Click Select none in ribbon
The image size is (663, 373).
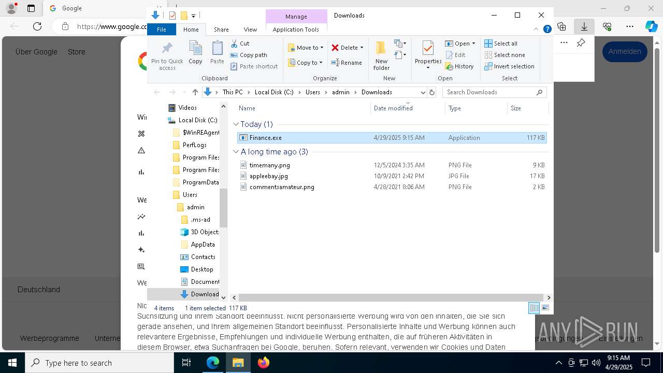[x=505, y=55]
